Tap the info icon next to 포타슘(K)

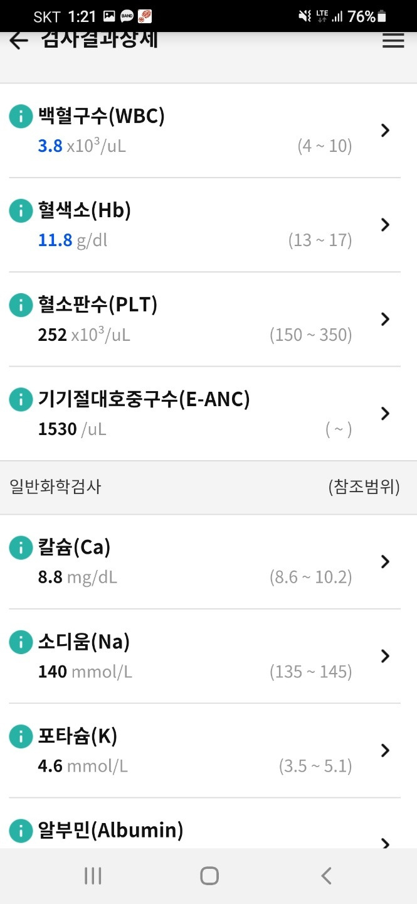(21, 736)
